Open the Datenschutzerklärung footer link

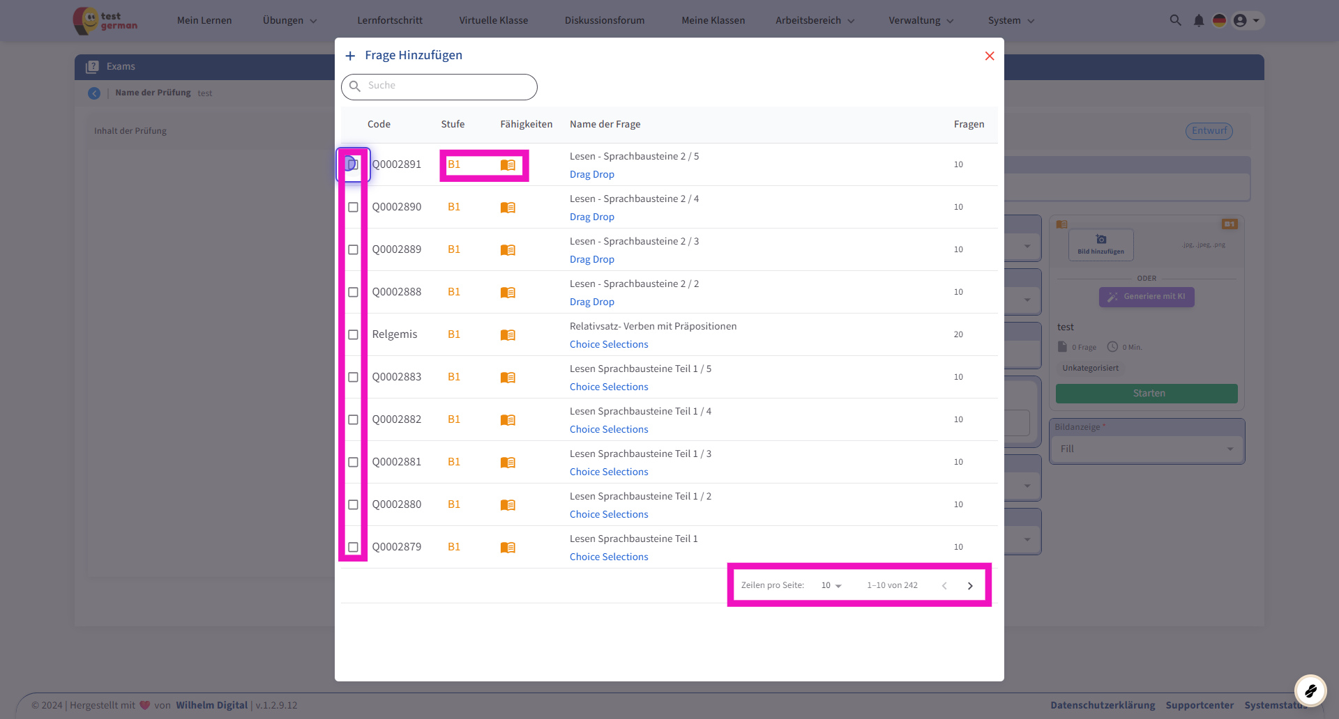[x=1102, y=705]
